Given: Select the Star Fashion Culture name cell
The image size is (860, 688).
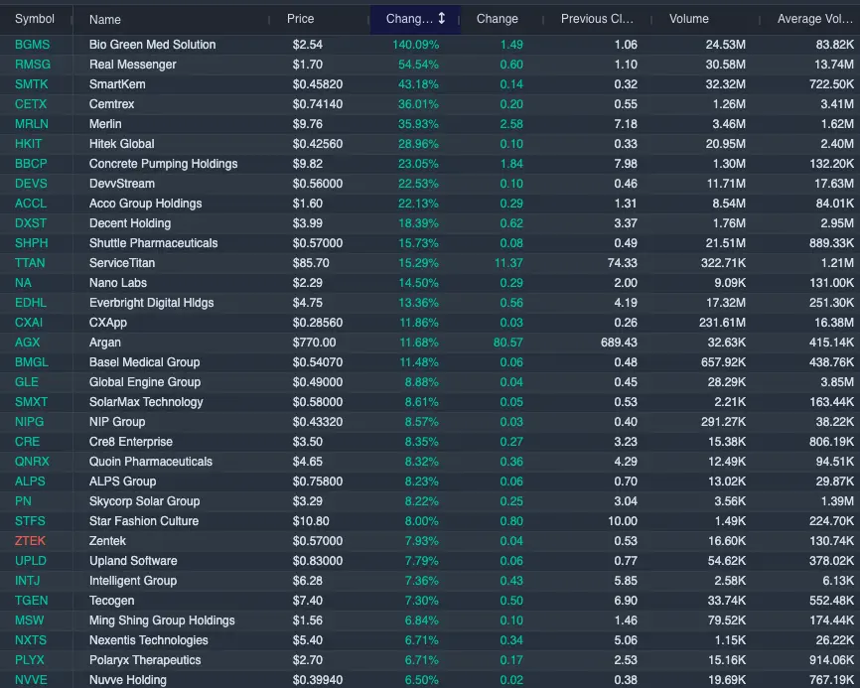Looking at the screenshot, I should (144, 521).
